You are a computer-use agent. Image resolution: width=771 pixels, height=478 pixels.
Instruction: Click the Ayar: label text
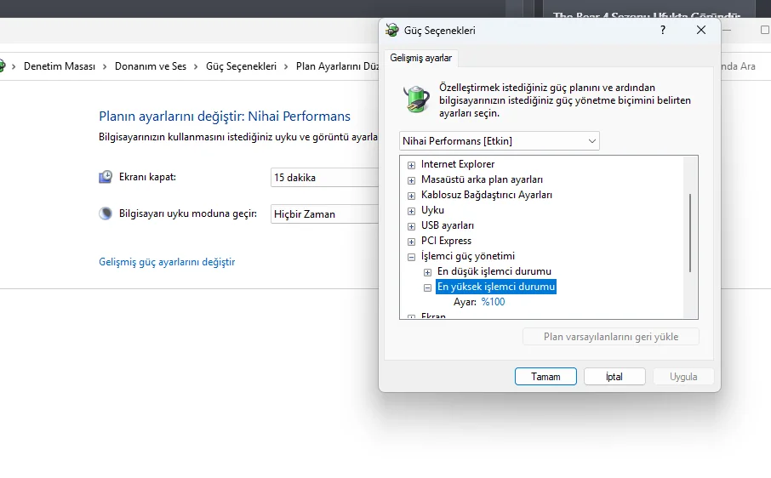465,302
